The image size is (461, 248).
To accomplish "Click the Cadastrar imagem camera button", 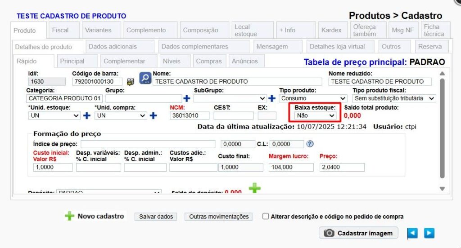I will pos(359,233).
